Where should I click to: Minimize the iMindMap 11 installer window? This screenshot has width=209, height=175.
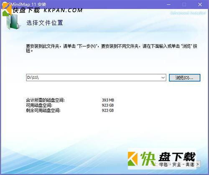[x=168, y=5]
